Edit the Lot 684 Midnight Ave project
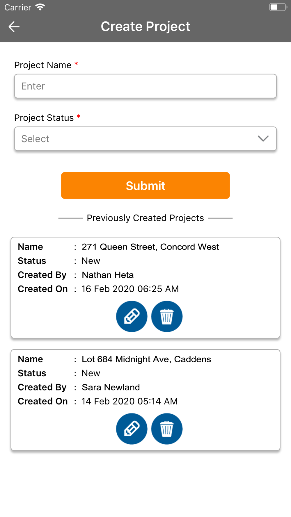The height and width of the screenshot is (517, 291). point(132,429)
